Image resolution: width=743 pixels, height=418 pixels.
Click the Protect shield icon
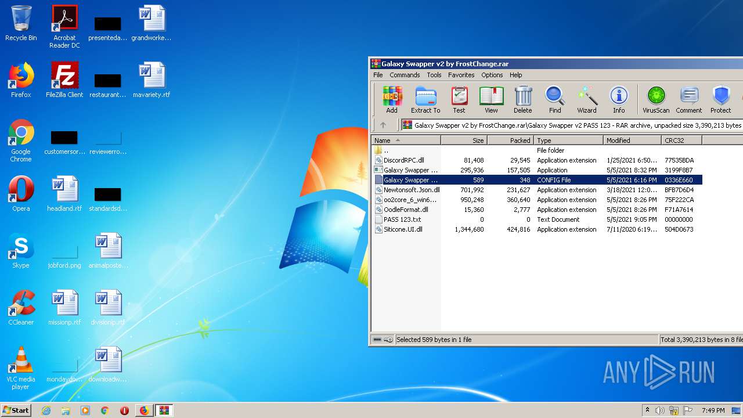(721, 99)
